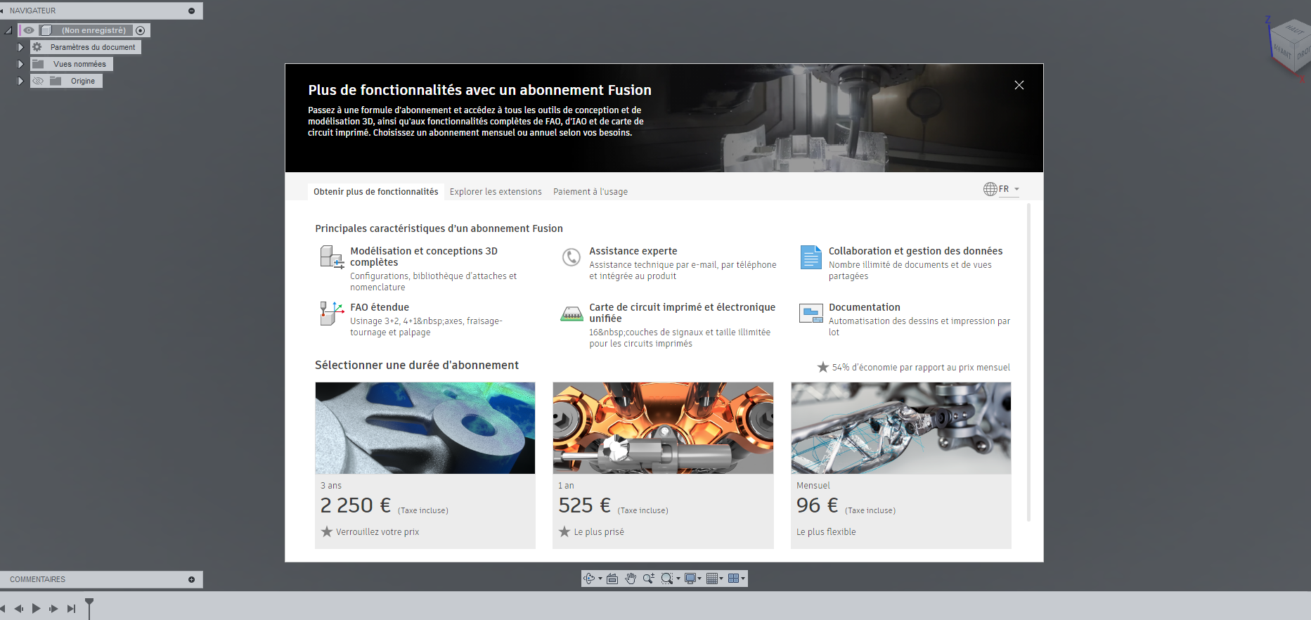Image resolution: width=1311 pixels, height=620 pixels.
Task: Expand the Paramètres du document node
Action: click(20, 47)
